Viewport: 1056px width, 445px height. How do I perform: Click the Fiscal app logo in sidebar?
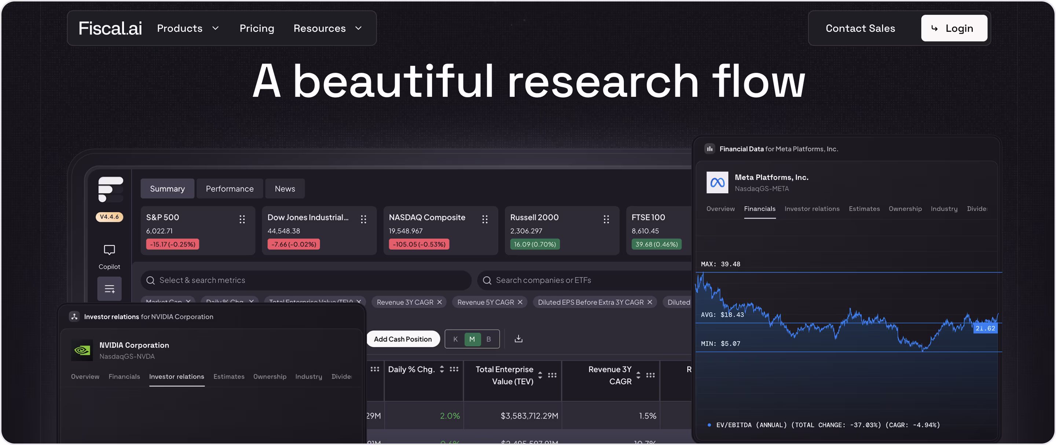coord(111,189)
